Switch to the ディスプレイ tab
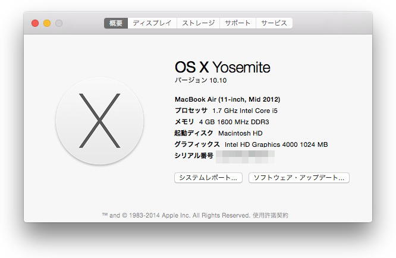This screenshot has width=396, height=258. coord(152,23)
